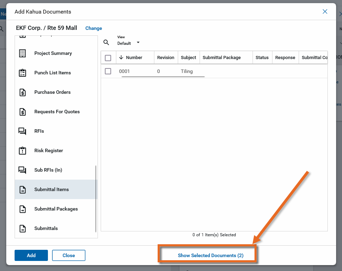The height and width of the screenshot is (271, 342).
Task: Click the Change project link
Action: pyautogui.click(x=94, y=28)
